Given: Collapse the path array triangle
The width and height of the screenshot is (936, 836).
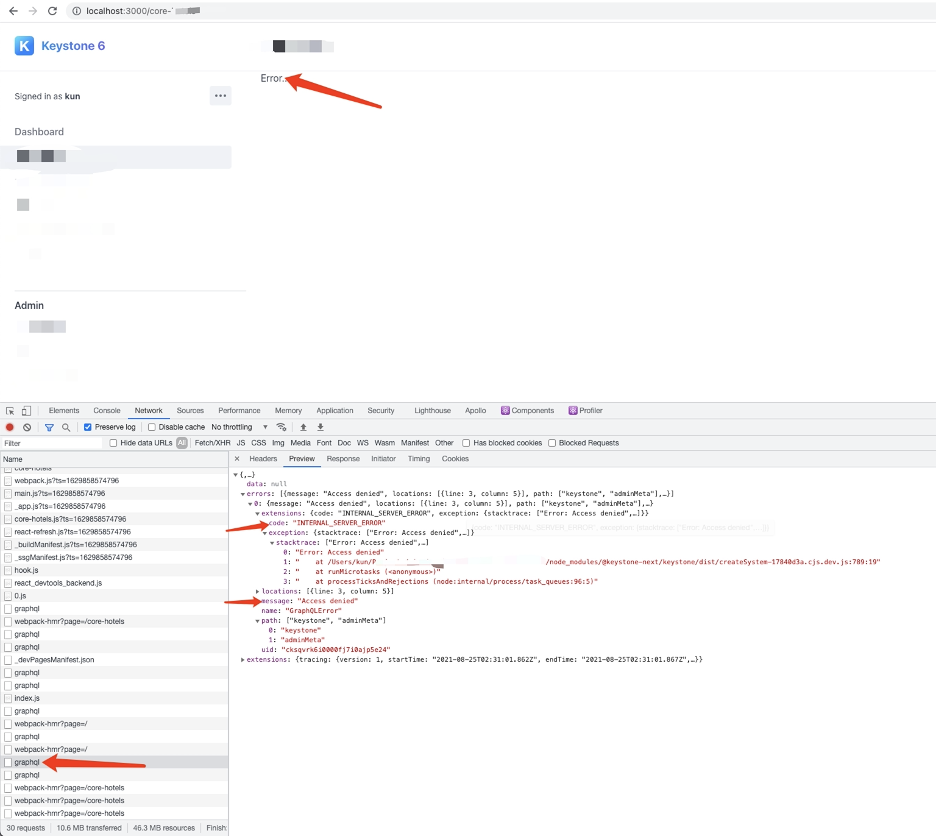Looking at the screenshot, I should click(257, 621).
